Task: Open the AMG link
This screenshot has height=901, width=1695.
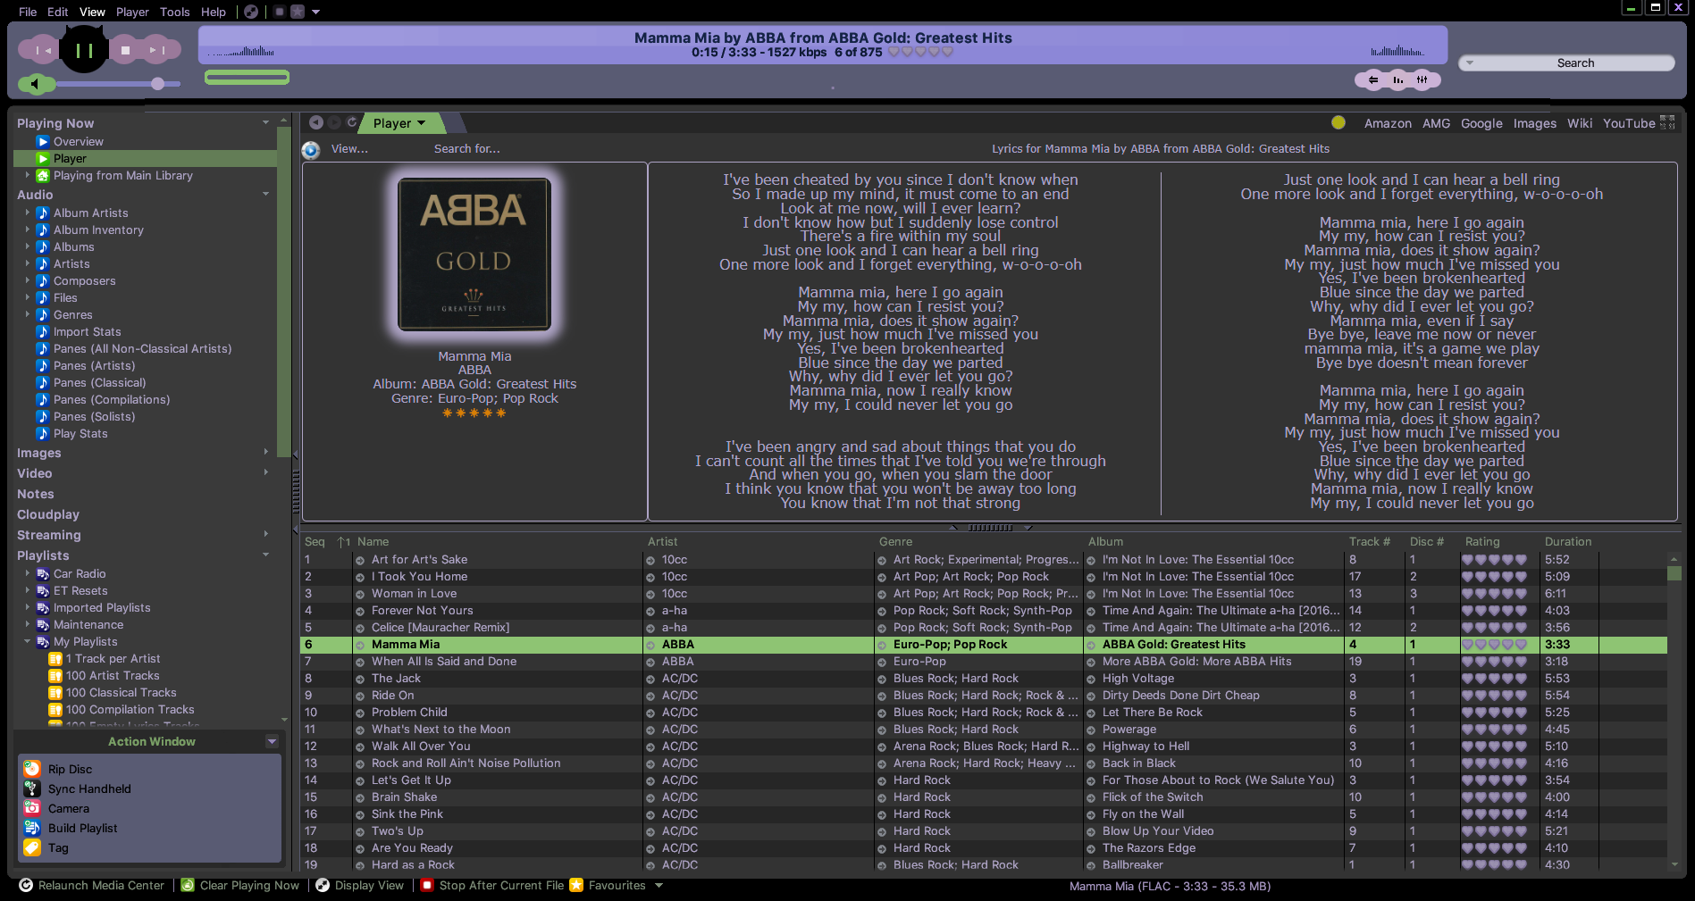Action: point(1436,123)
